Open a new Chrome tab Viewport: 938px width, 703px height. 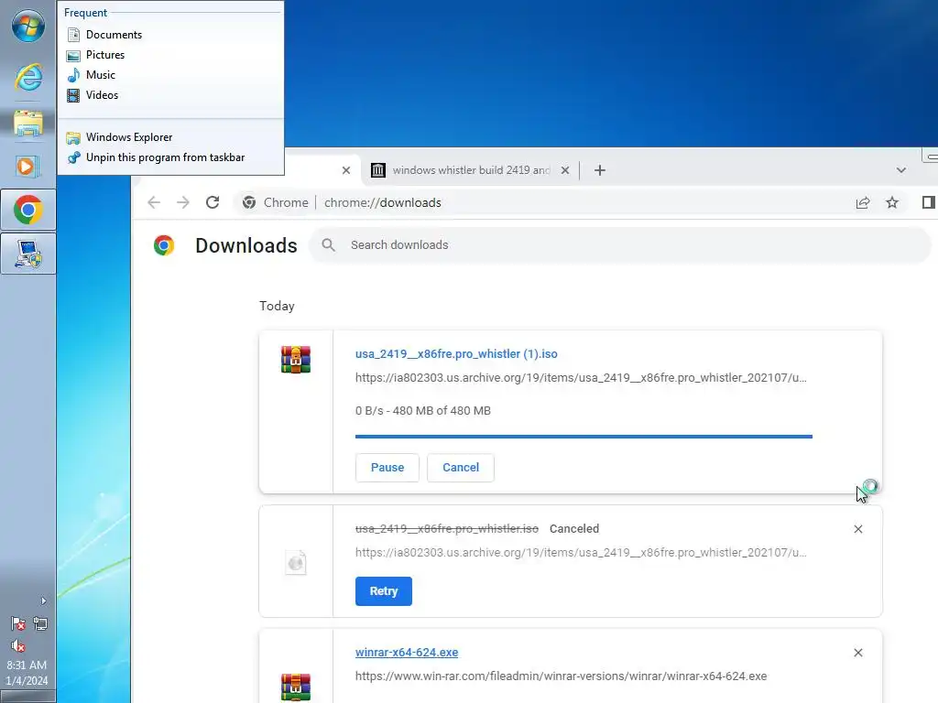coord(600,170)
